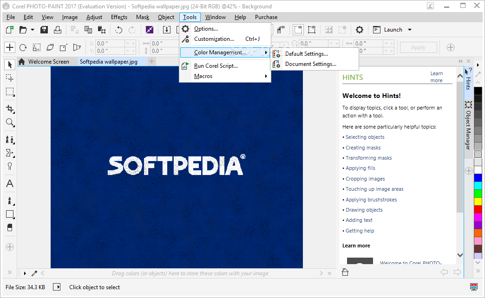The image size is (485, 298).
Task: Click the color proofing icon in status bar
Action: [473, 287]
